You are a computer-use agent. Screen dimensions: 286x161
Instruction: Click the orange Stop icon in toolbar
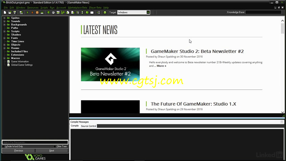pos(37,13)
